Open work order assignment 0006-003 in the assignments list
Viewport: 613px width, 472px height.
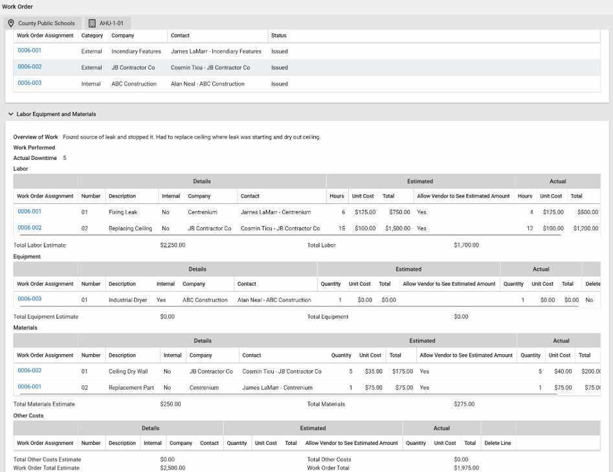(29, 83)
